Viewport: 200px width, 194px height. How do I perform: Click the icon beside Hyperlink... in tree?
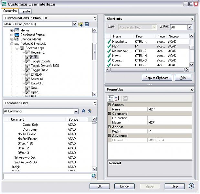[27, 52]
